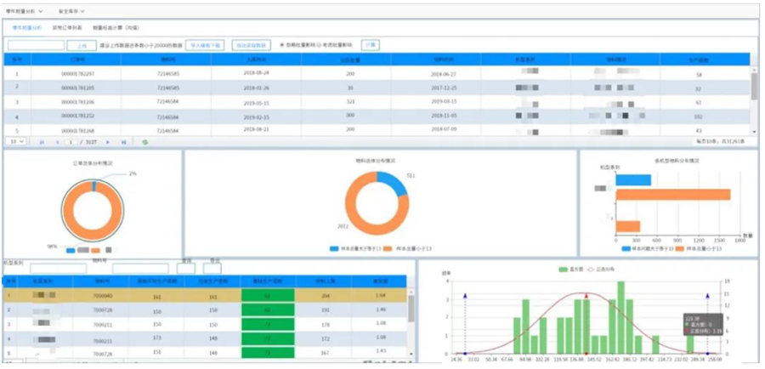Open the page size dropdown showing 10
This screenshot has height=369, width=765.
[x=16, y=142]
